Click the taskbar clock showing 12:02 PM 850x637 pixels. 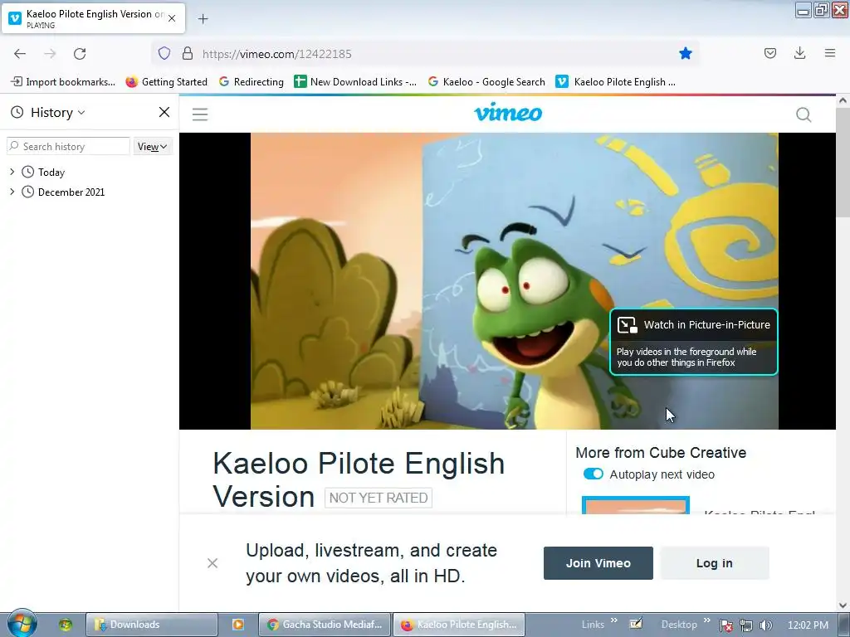808,625
